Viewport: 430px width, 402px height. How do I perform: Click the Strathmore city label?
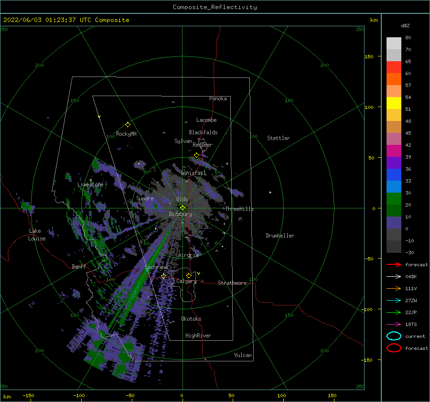pyautogui.click(x=232, y=283)
